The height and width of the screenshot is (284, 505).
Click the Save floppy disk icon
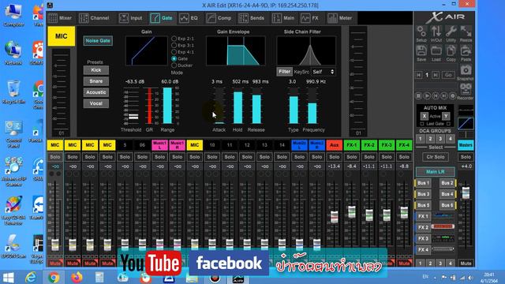(x=421, y=54)
